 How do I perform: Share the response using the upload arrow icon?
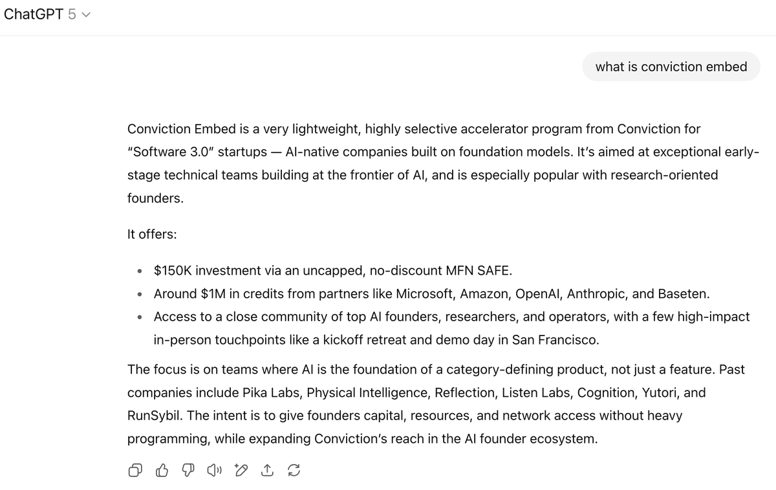(x=267, y=471)
